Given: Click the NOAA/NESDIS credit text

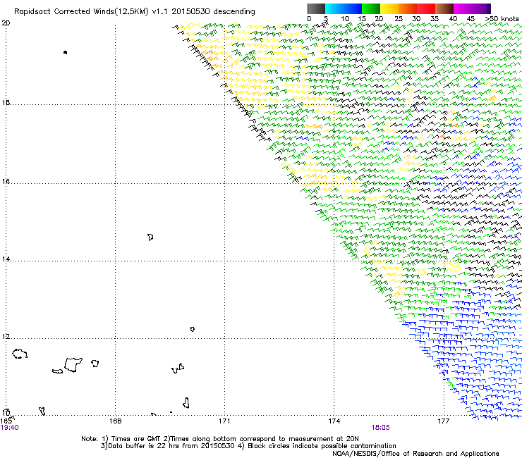Looking at the screenshot, I should tap(415, 454).
